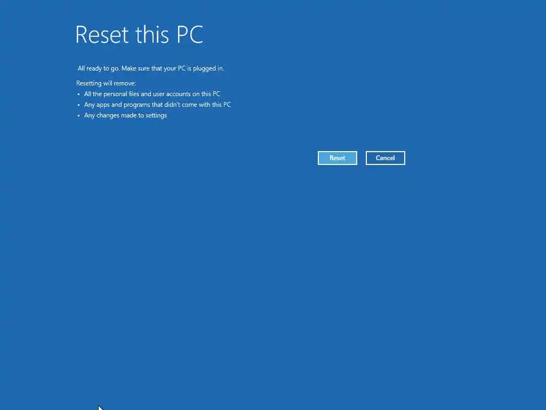Click the "Any changes made to settings" line
Viewport: 546px width, 410px height.
click(x=125, y=115)
